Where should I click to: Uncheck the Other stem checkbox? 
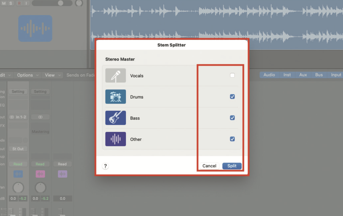pos(232,139)
